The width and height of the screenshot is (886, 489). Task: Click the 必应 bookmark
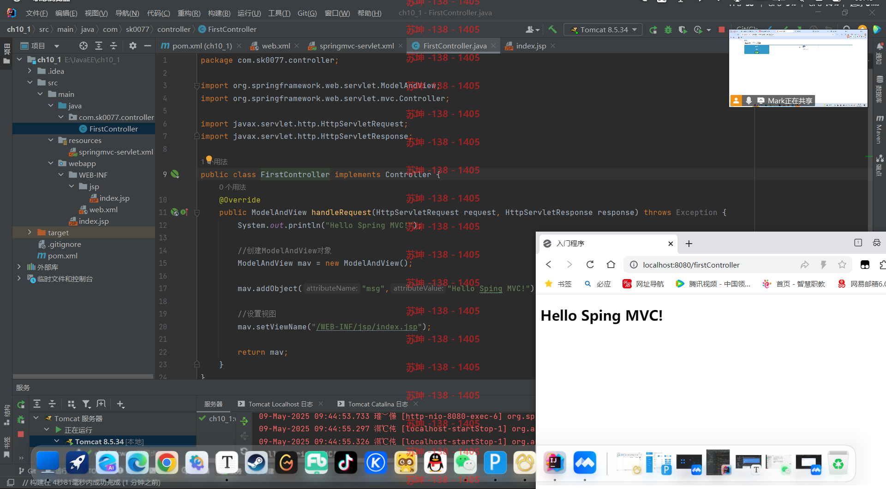pos(598,284)
